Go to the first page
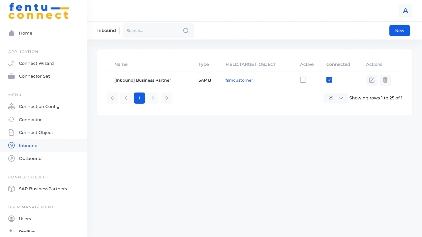This screenshot has width=422, height=237. [x=112, y=98]
